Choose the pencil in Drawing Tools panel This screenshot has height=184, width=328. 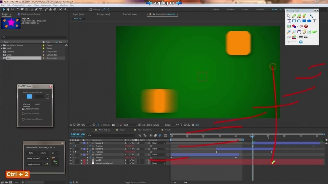point(294,16)
